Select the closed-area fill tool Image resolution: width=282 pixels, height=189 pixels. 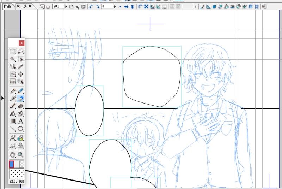(x=20, y=113)
